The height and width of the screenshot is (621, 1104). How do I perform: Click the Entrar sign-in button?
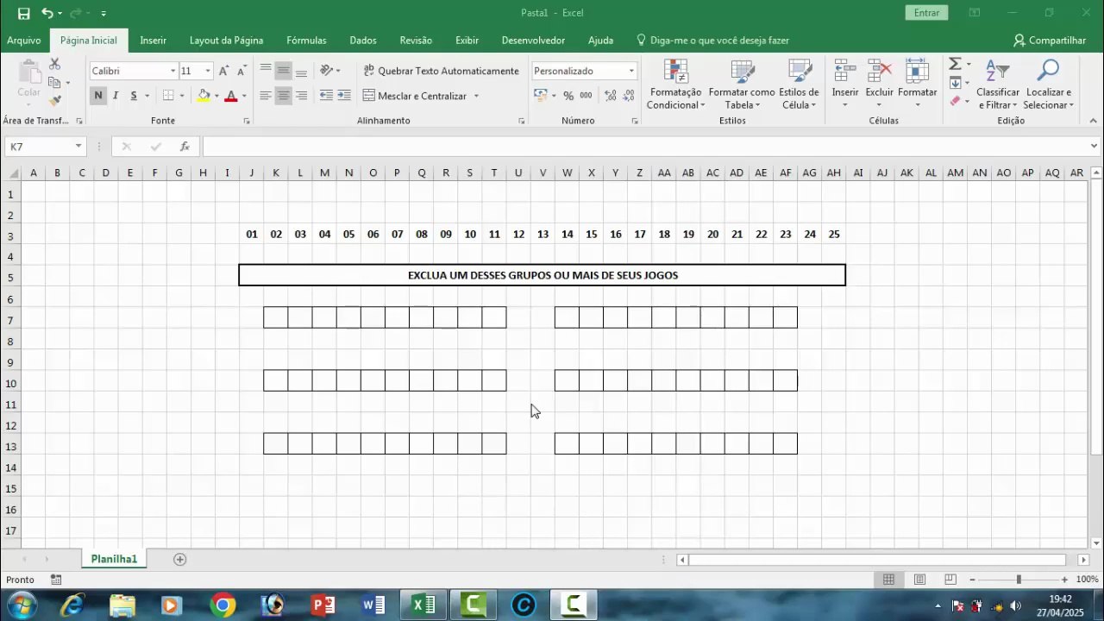[927, 13]
